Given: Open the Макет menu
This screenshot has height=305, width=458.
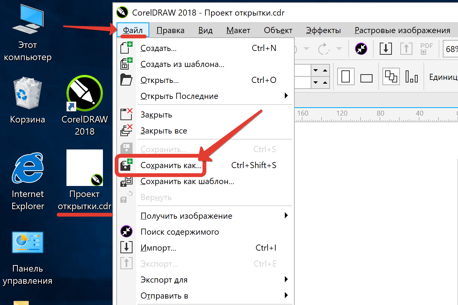Looking at the screenshot, I should click(x=238, y=30).
